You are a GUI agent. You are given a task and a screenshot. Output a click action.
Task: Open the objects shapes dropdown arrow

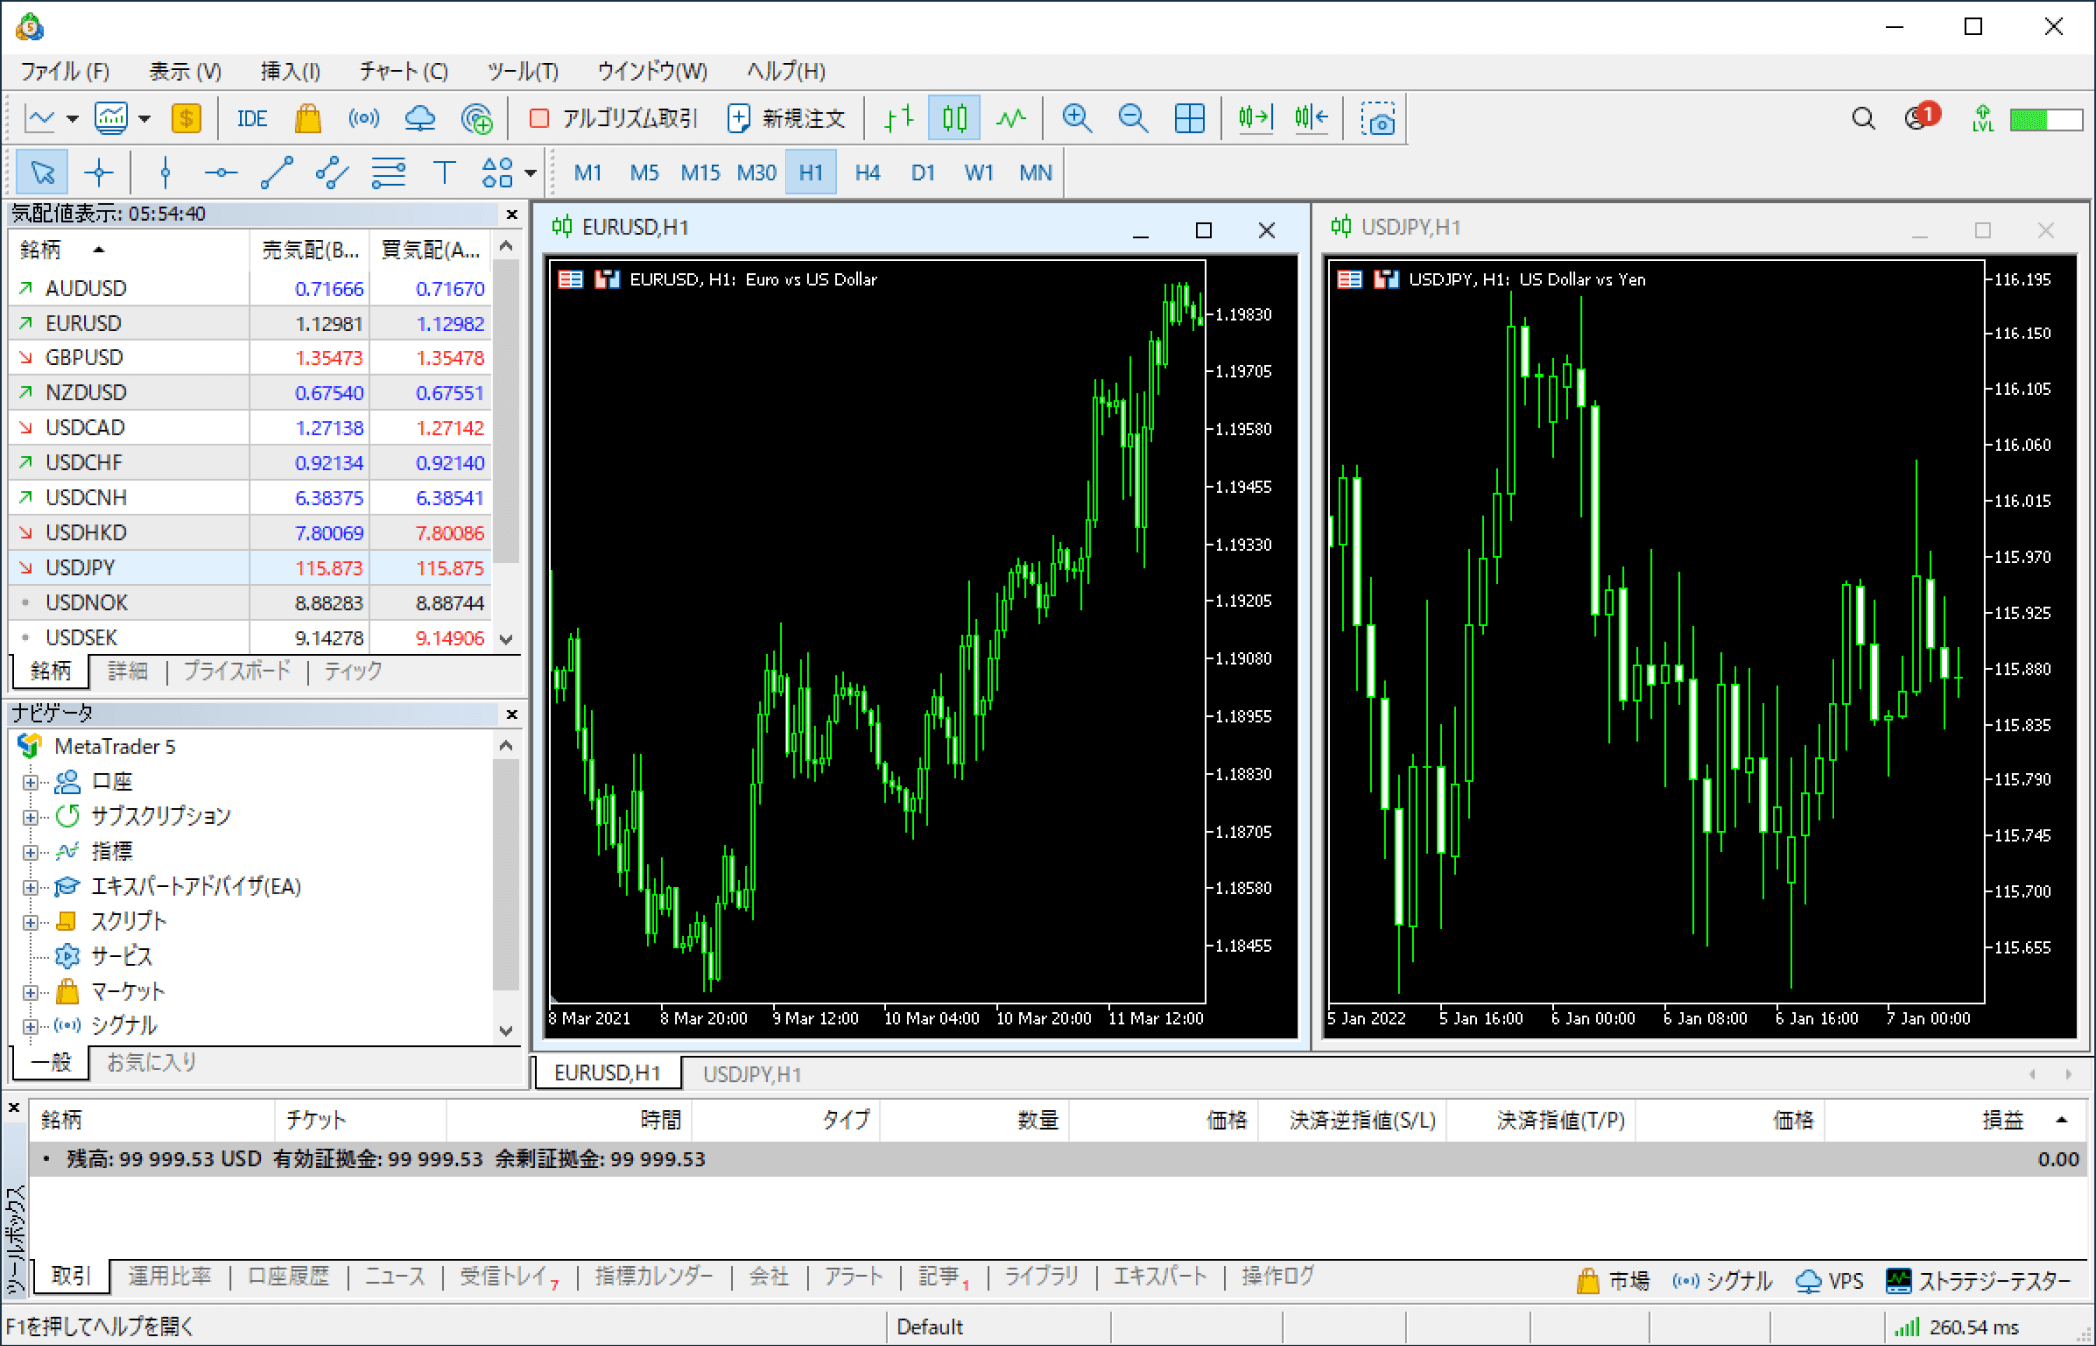(x=530, y=173)
